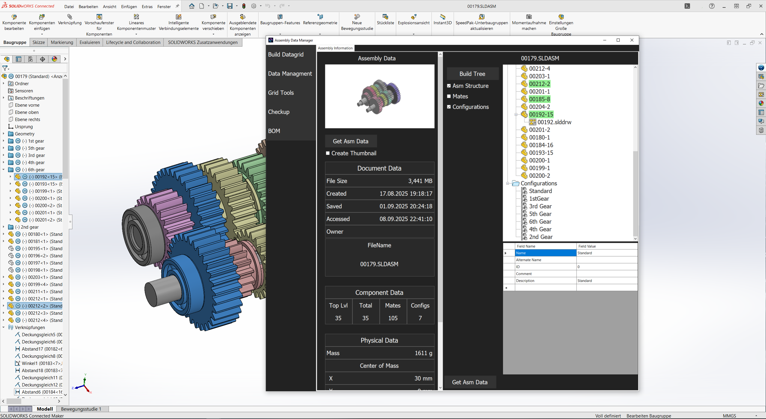The width and height of the screenshot is (766, 419).
Task: Select the Verknüpfung mate tool
Action: [x=70, y=17]
